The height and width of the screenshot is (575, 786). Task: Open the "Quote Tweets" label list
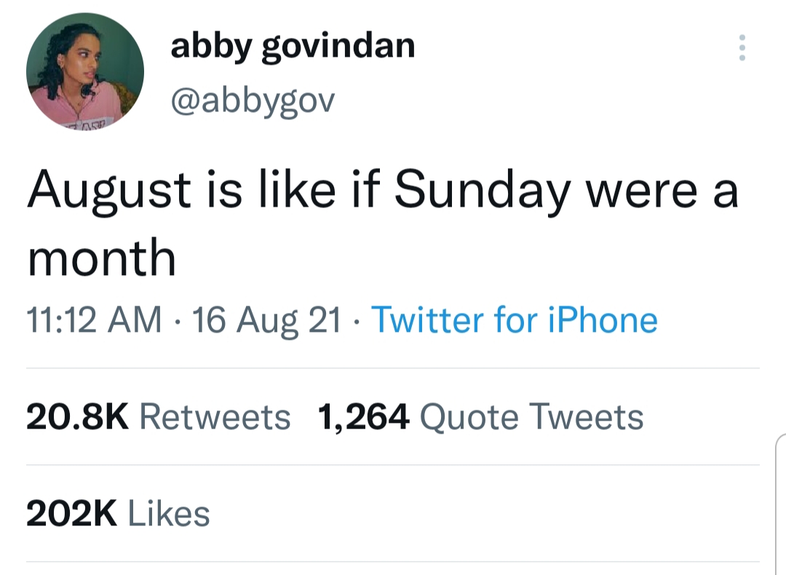532,417
